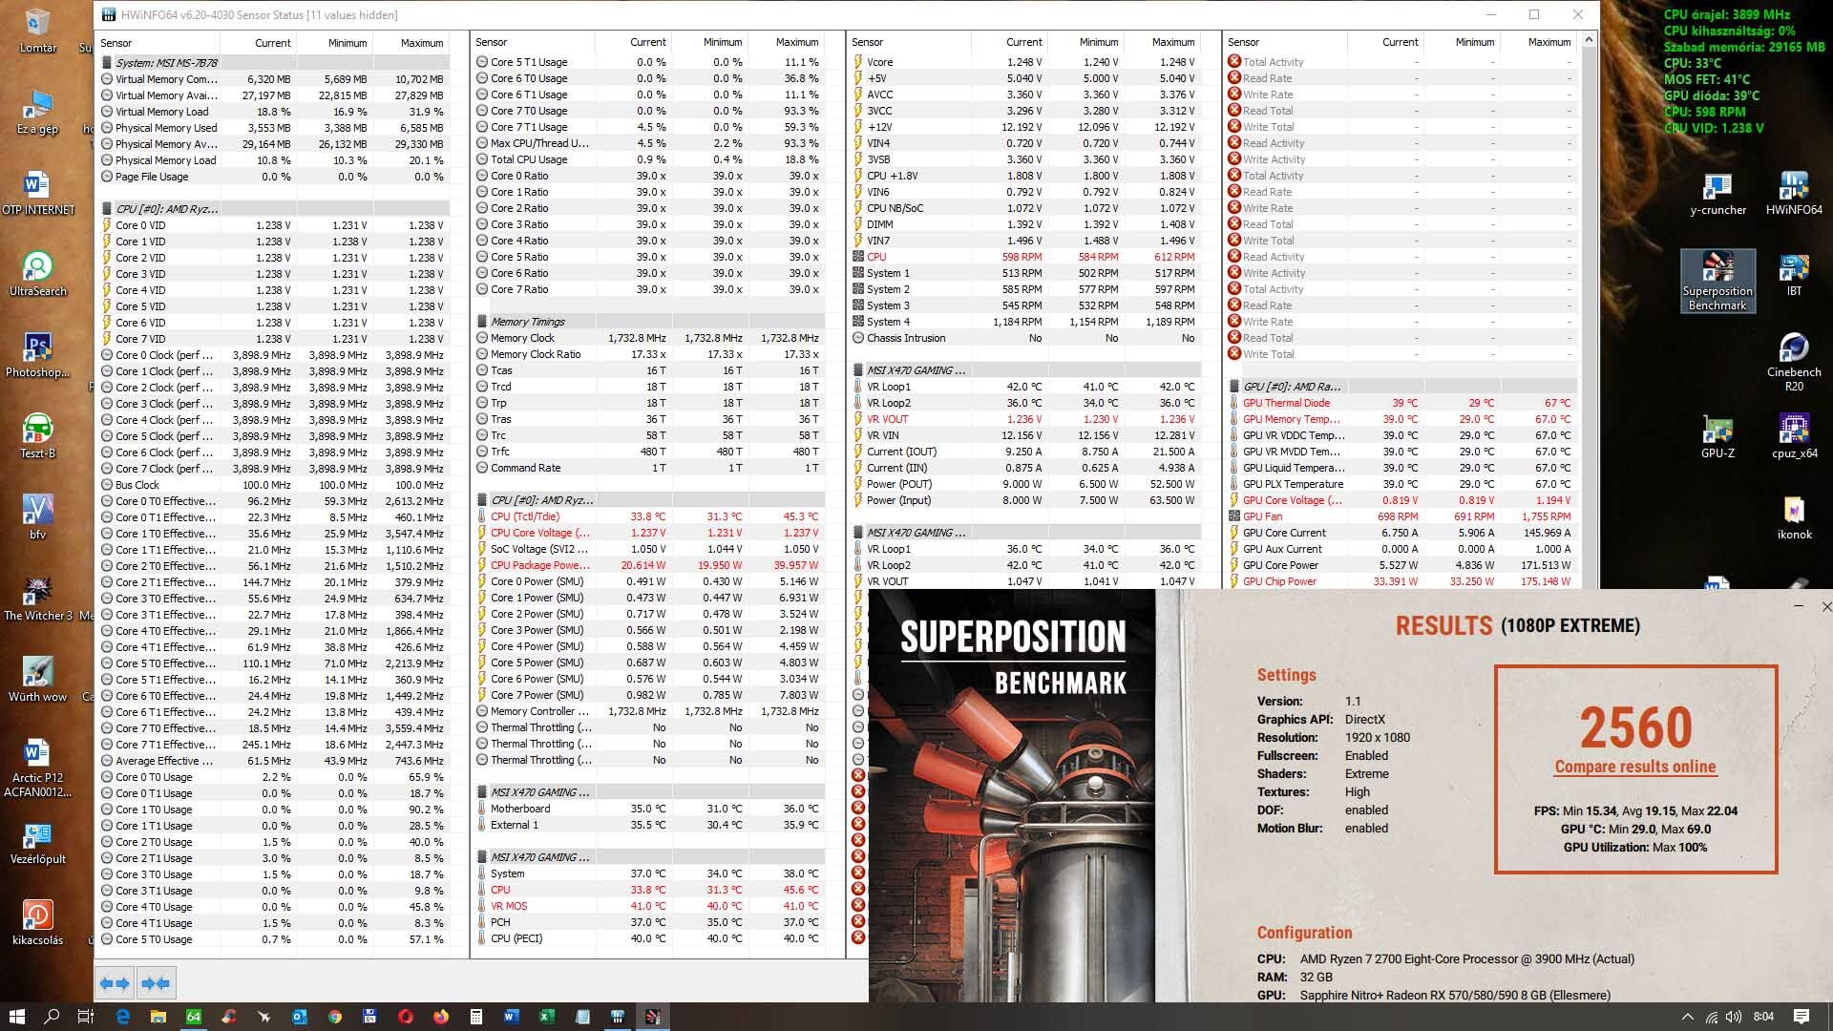This screenshot has height=1031, width=1833.
Task: Select 'System: MSI MS-7B78' section row
Action: point(273,63)
